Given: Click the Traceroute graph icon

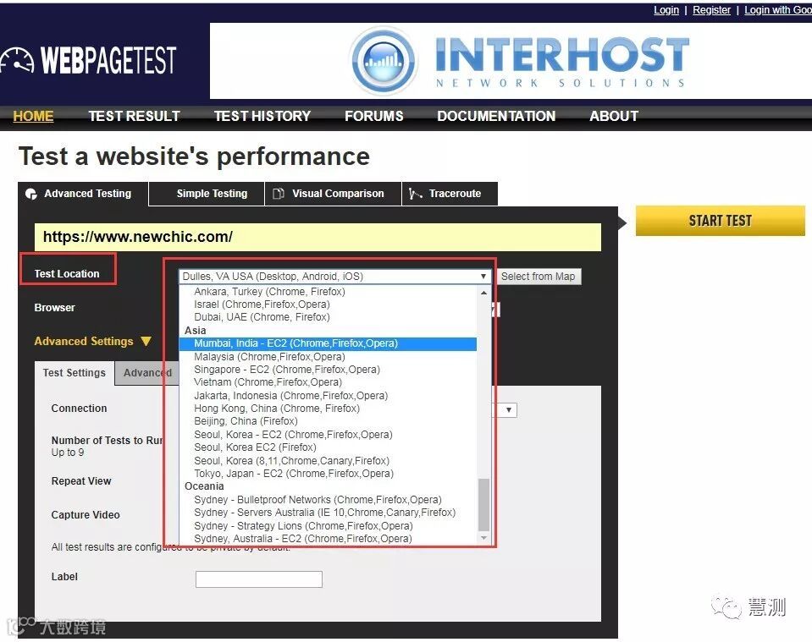Looking at the screenshot, I should [x=416, y=194].
